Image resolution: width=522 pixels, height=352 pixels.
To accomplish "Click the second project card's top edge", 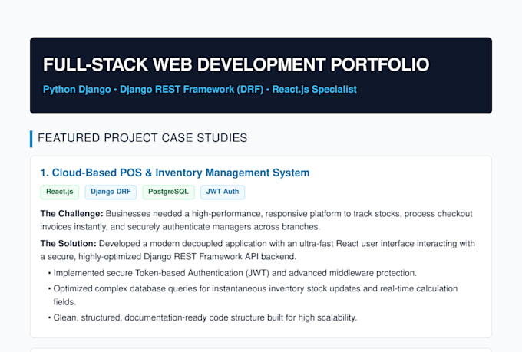I will click(261, 350).
